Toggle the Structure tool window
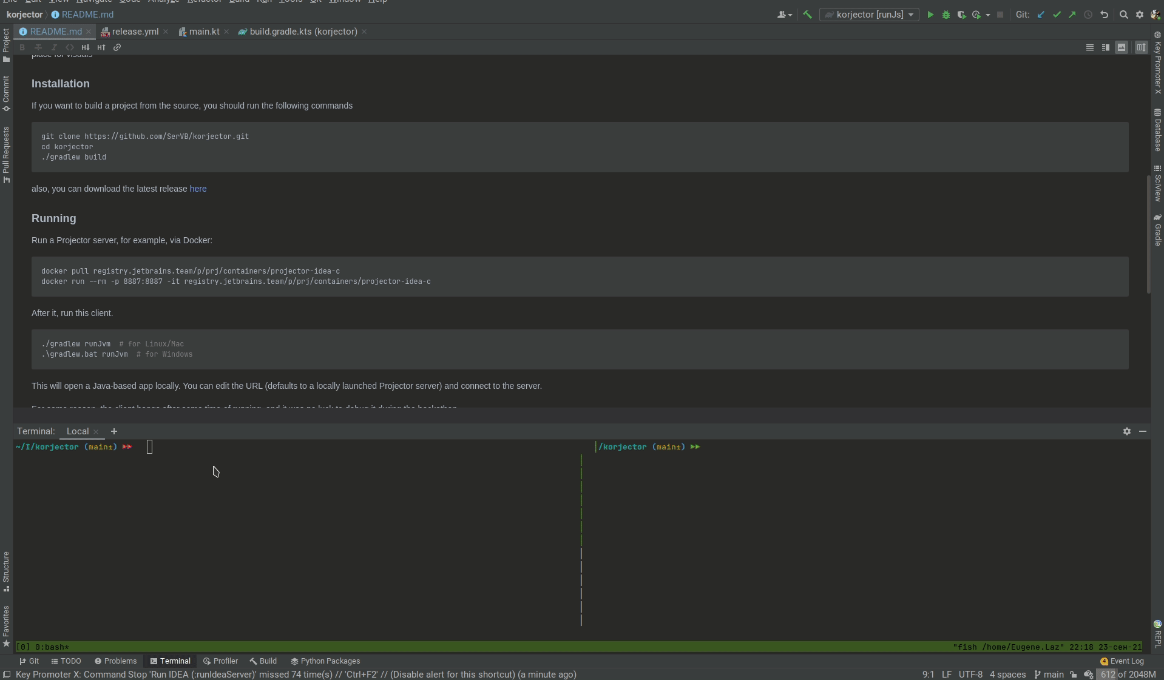 (6, 571)
